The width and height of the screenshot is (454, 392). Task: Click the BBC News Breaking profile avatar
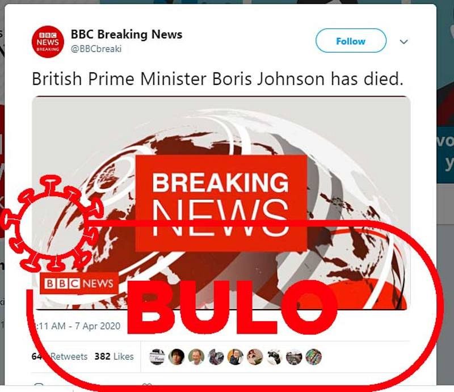pyautogui.click(x=48, y=41)
